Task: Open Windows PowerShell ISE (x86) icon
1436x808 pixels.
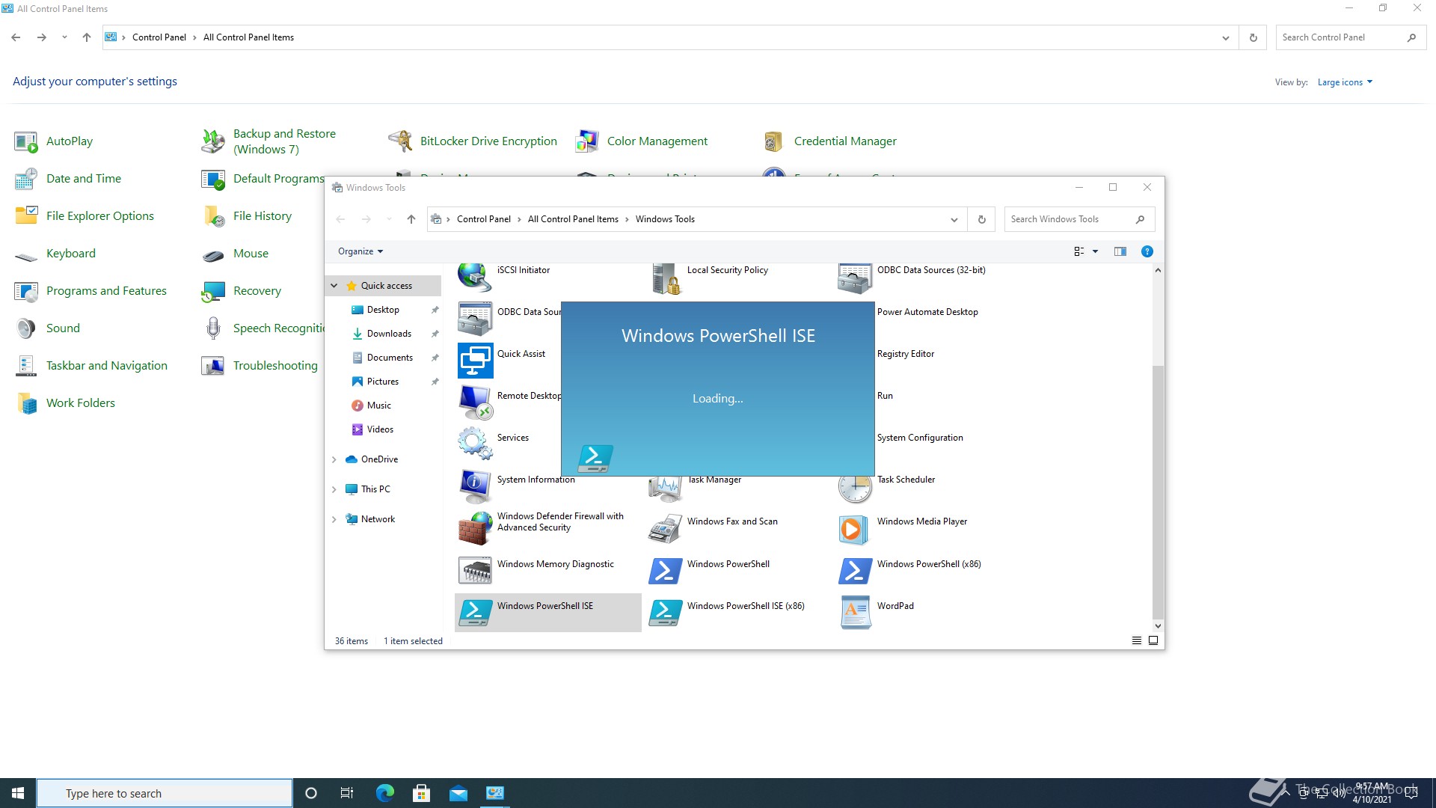Action: coord(665,612)
